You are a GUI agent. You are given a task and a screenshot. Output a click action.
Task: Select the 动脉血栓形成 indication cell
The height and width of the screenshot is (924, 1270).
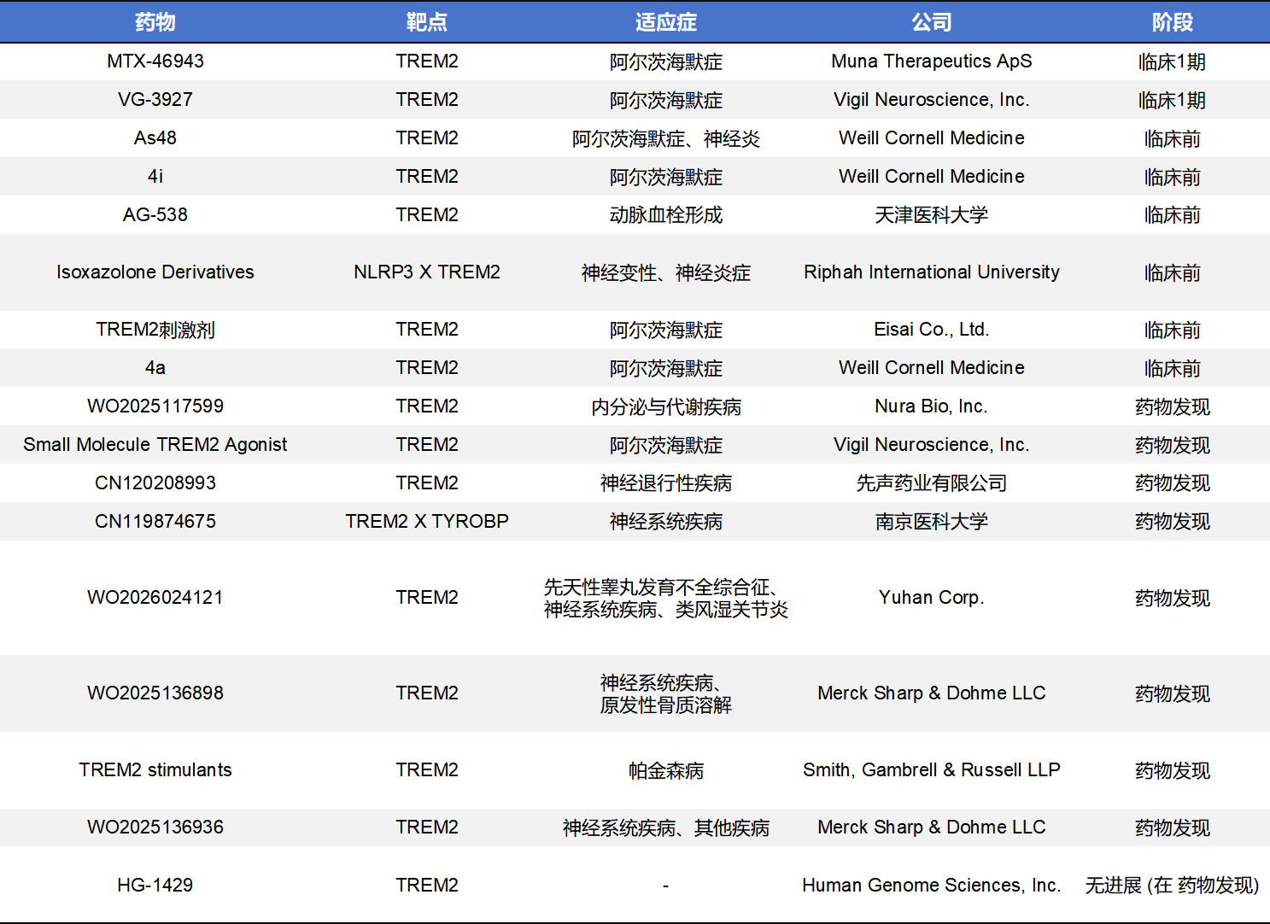point(665,215)
